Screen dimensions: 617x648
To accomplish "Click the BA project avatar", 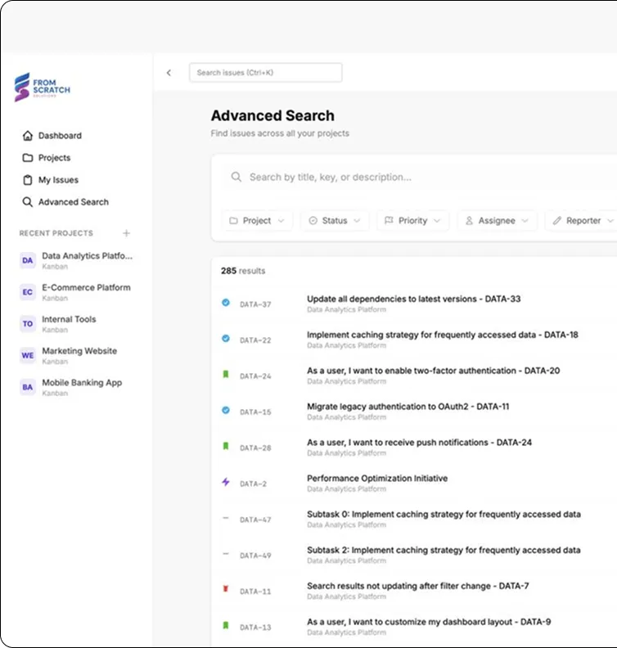I will coord(28,387).
